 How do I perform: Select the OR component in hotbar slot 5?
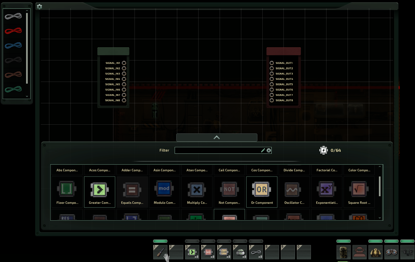(x=224, y=252)
